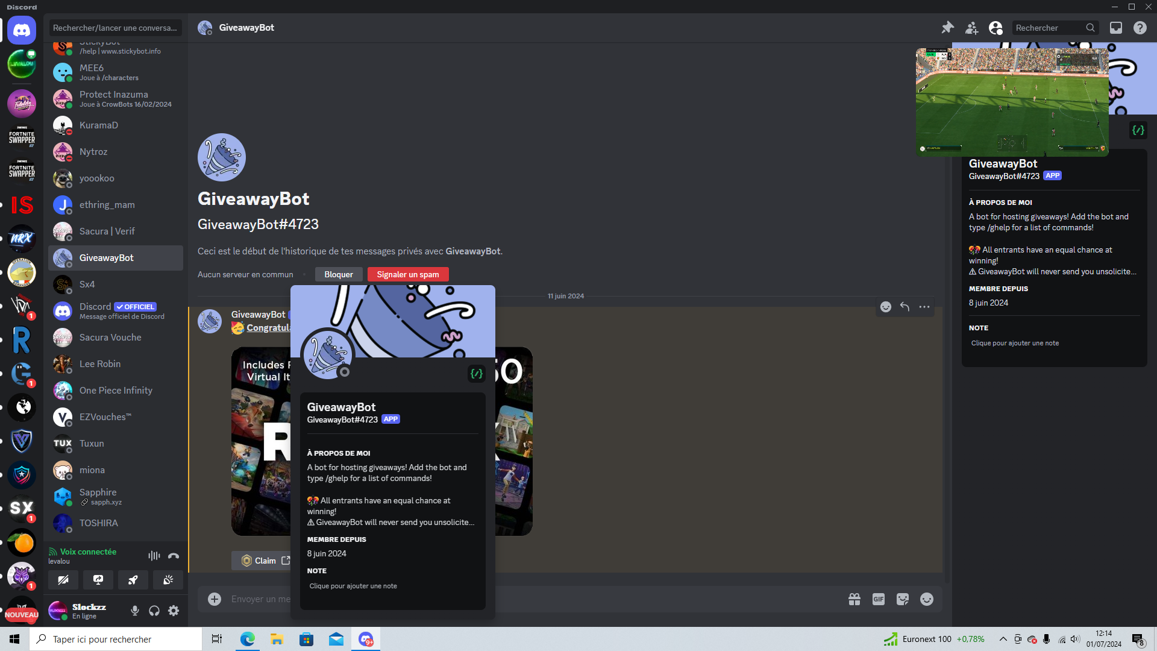
Task: Open Microsoft Edge from the taskbar
Action: (x=247, y=639)
